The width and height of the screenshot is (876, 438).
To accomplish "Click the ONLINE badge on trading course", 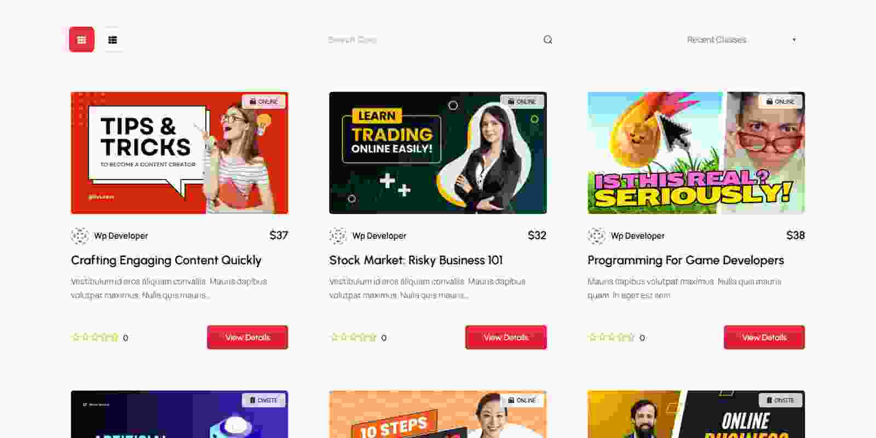I will coord(522,101).
